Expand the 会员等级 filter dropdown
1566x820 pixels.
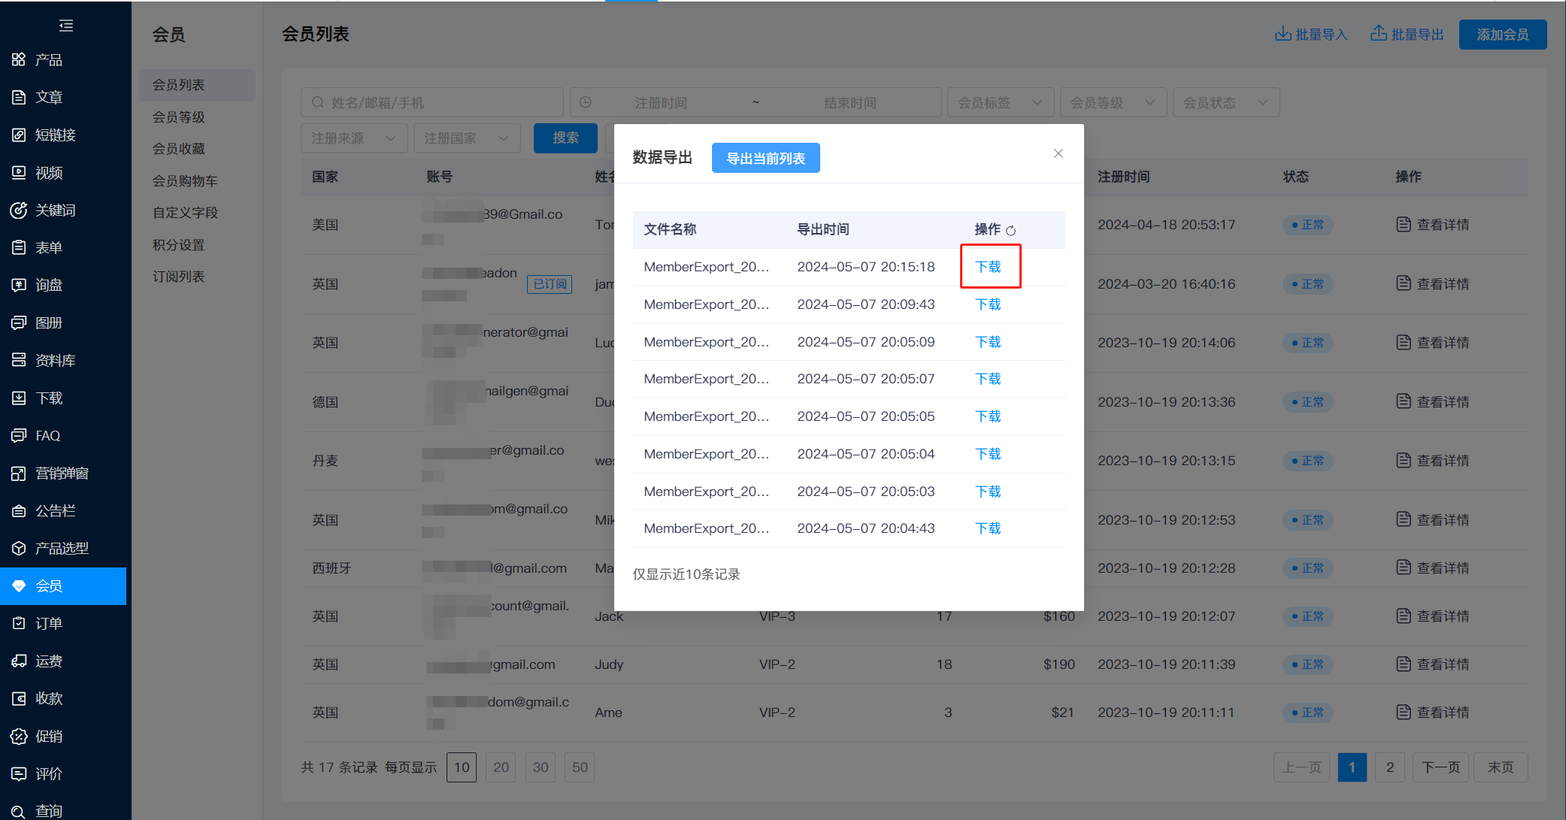click(x=1113, y=102)
